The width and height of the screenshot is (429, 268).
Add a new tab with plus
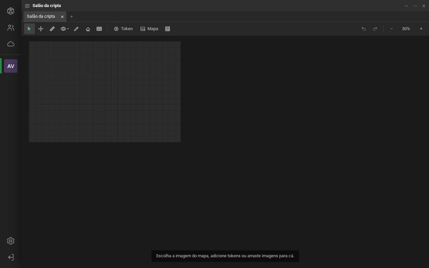coord(71,16)
